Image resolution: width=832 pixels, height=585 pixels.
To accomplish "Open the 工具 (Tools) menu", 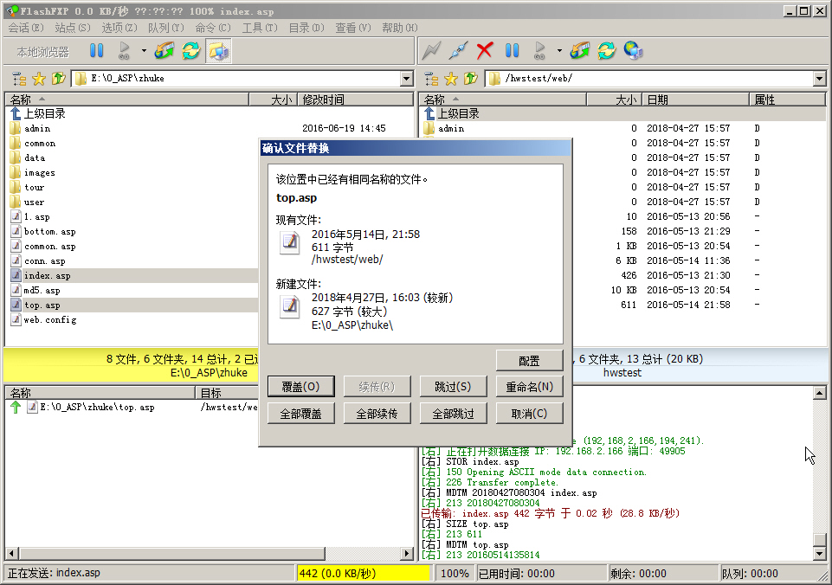I will pyautogui.click(x=259, y=28).
